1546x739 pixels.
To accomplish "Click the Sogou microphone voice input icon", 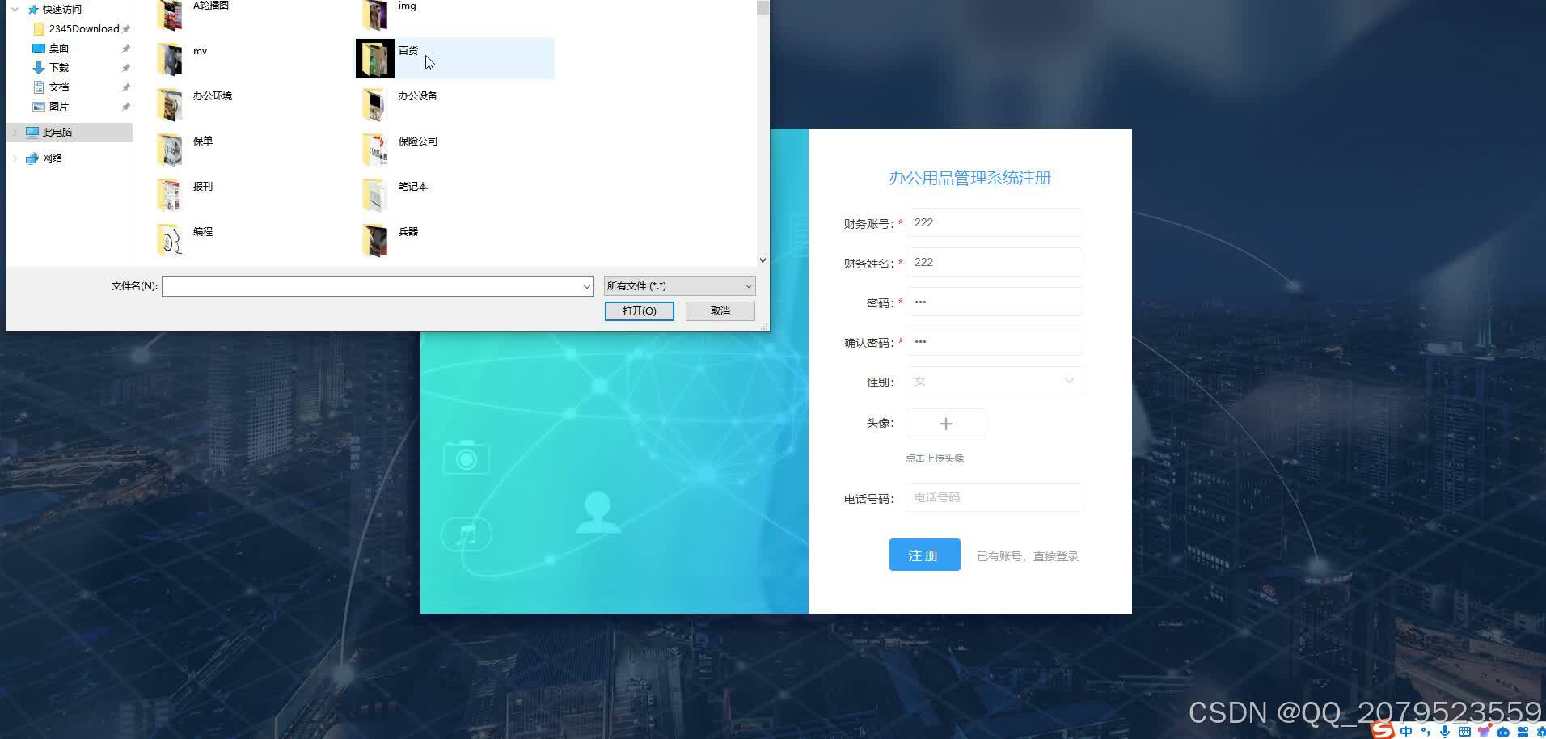I will 1445,732.
